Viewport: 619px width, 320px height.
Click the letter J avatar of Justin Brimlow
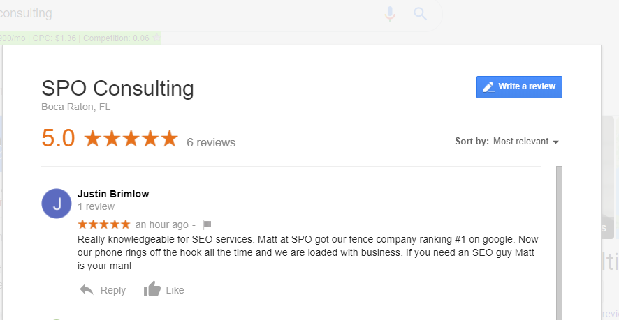click(57, 204)
